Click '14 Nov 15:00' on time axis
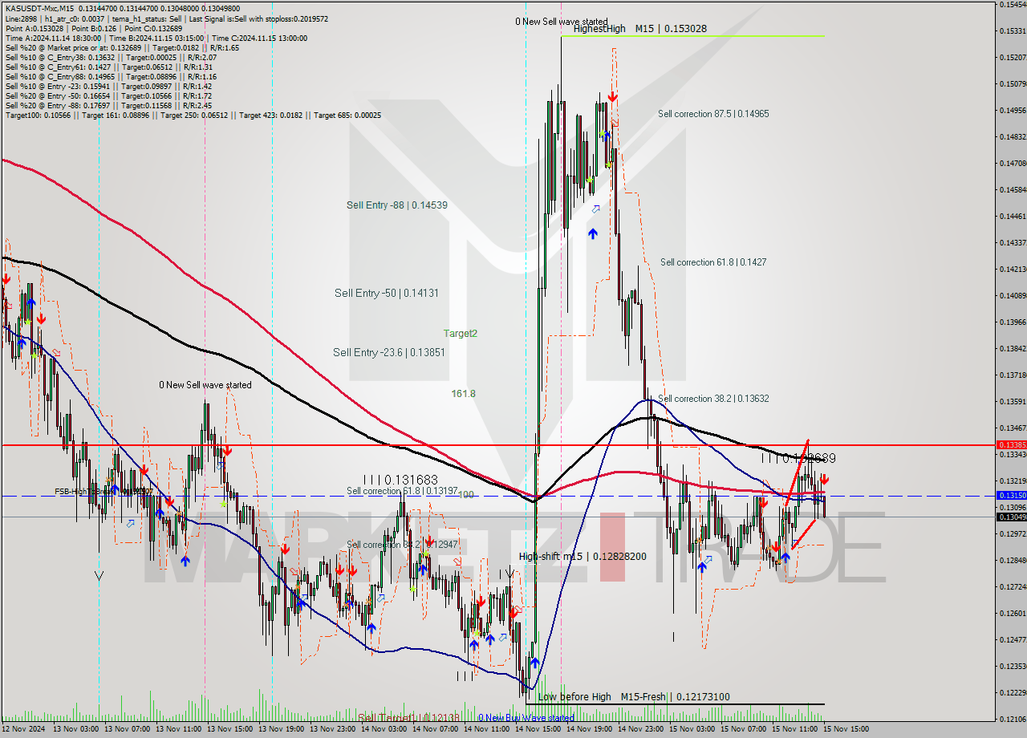 pyautogui.click(x=538, y=729)
